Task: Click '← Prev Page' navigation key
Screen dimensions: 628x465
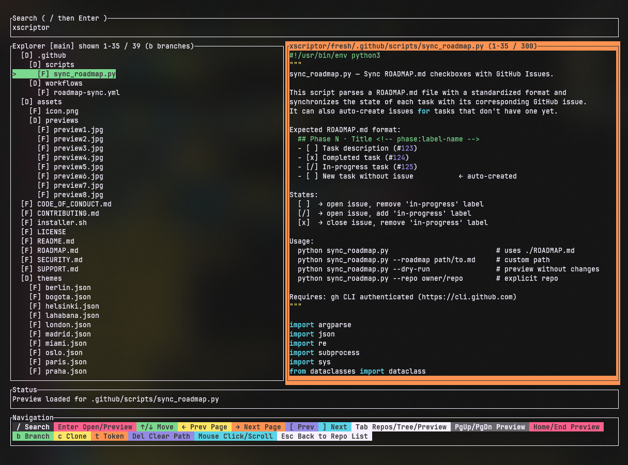Action: point(205,427)
